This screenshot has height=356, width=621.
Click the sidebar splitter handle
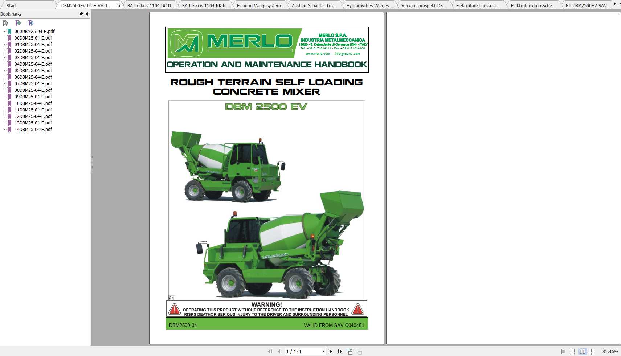coord(92,164)
